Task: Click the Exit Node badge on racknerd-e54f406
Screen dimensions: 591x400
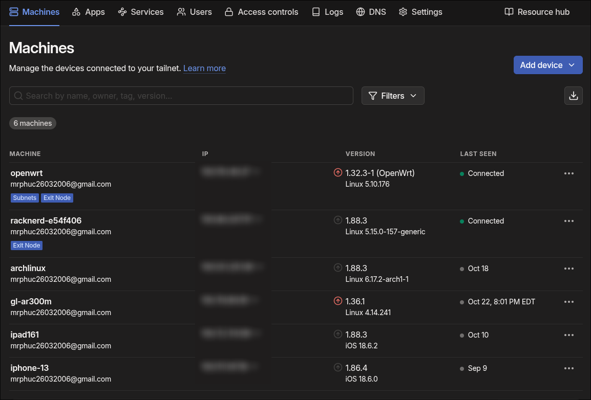Action: [x=27, y=246]
